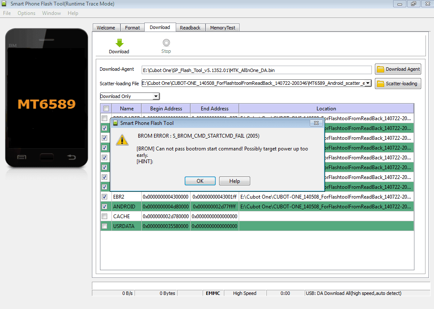Screen dimensions: 434x309
Task: Open the File menu
Action: pyautogui.click(x=7, y=13)
